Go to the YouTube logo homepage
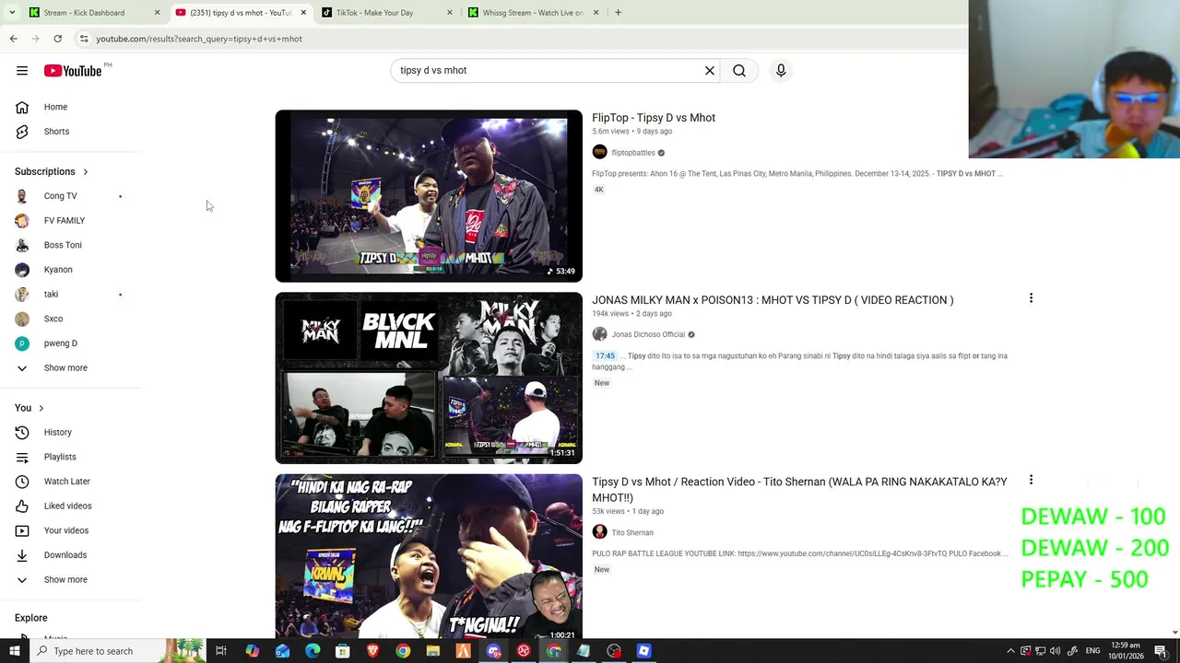 tap(73, 71)
